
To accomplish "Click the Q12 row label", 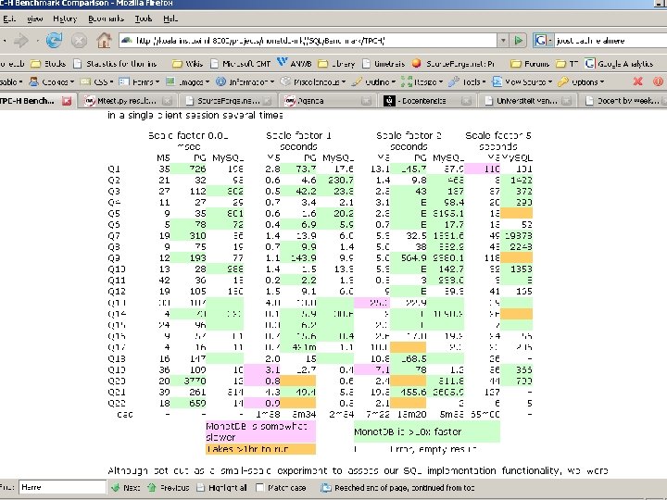I will (x=117, y=292).
